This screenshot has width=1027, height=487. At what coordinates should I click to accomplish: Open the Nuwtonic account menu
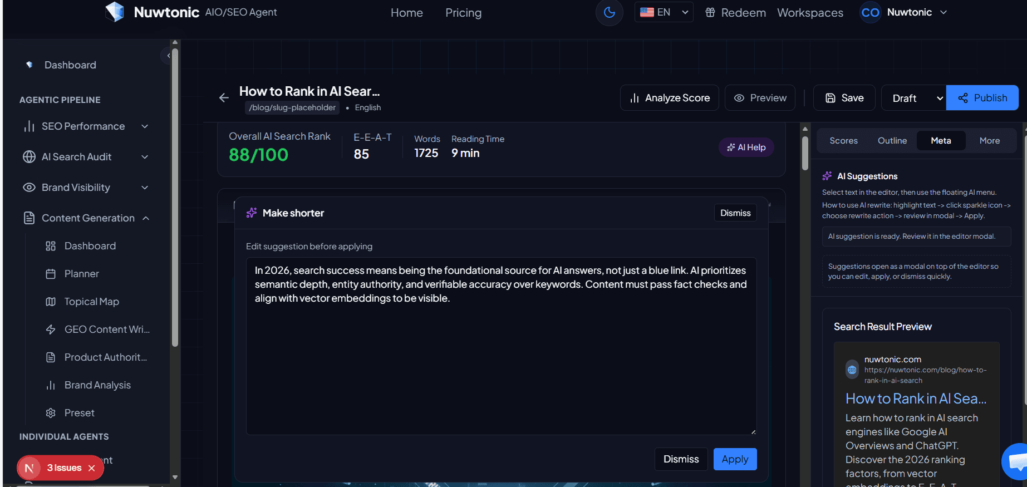(904, 12)
